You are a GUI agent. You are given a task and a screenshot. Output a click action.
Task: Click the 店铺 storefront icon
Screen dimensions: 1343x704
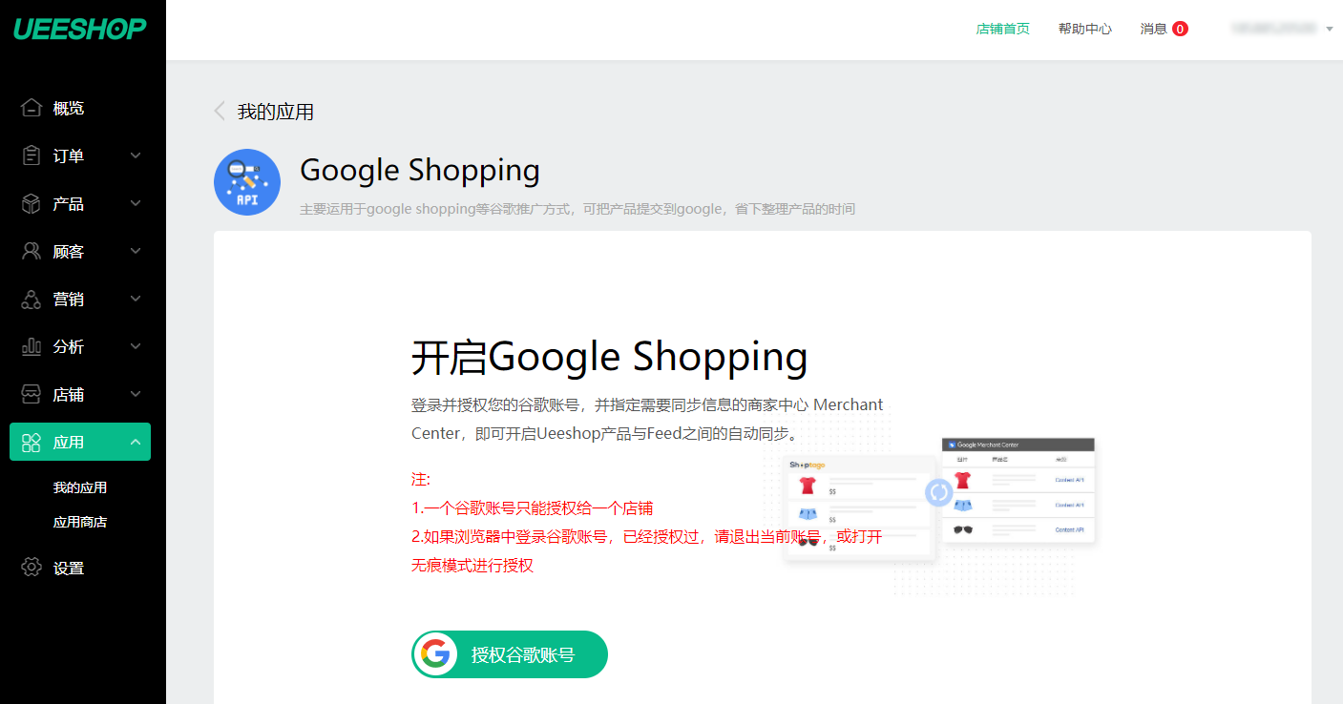point(31,394)
